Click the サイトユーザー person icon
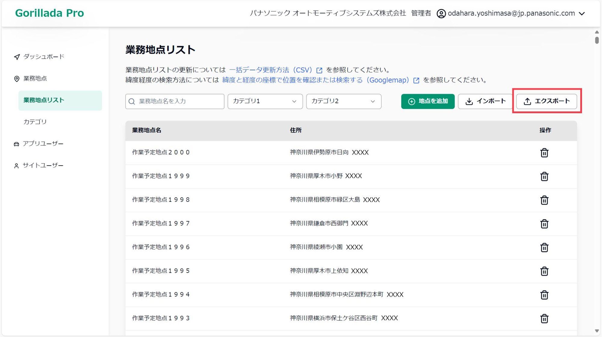This screenshot has width=602, height=337. [17, 166]
